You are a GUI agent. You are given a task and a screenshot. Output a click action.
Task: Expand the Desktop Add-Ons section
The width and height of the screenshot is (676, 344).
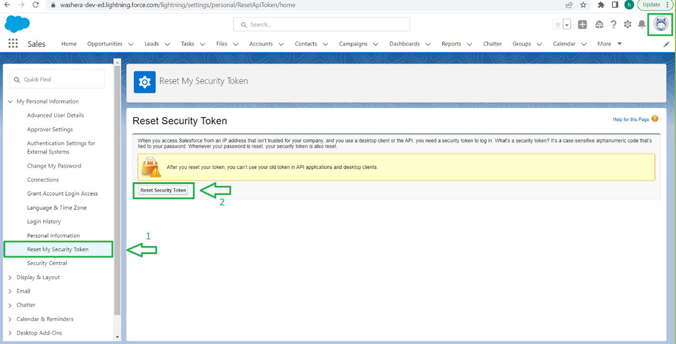10,333
